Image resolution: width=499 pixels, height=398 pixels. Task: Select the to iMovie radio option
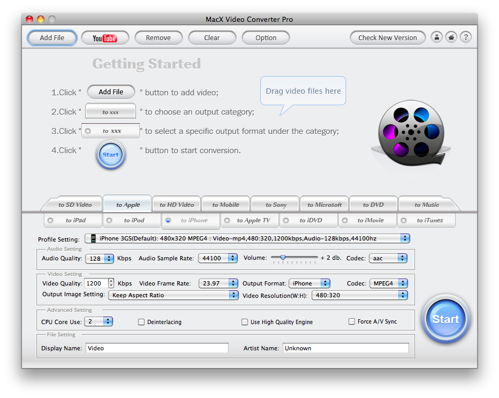tap(368, 220)
